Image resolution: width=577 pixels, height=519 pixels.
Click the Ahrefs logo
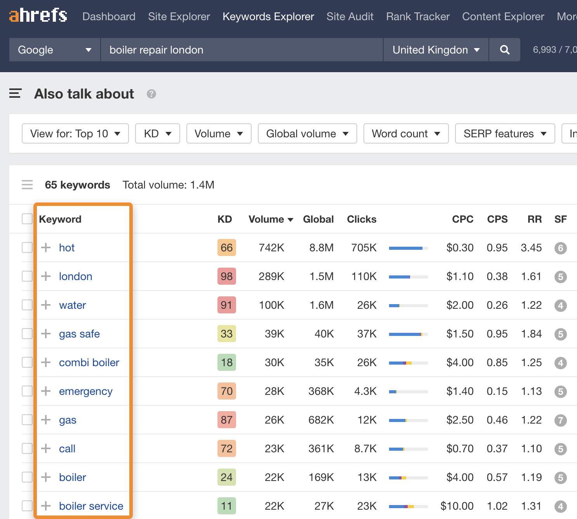tap(38, 16)
